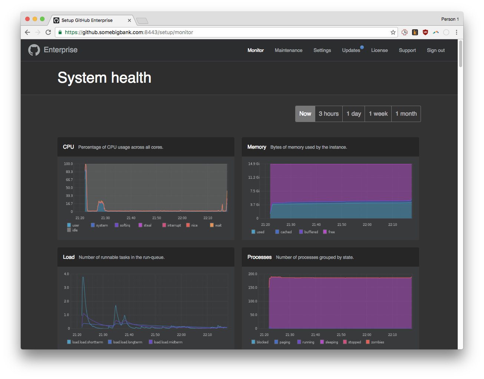Toggle load.load.midterm in Load legend
Screen dimensions: 484x379
point(165,342)
